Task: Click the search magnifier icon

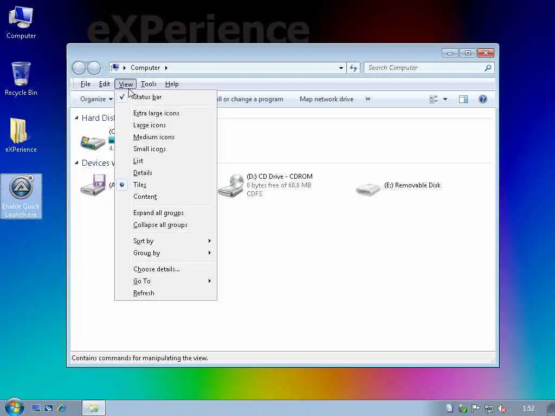Action: click(x=488, y=68)
